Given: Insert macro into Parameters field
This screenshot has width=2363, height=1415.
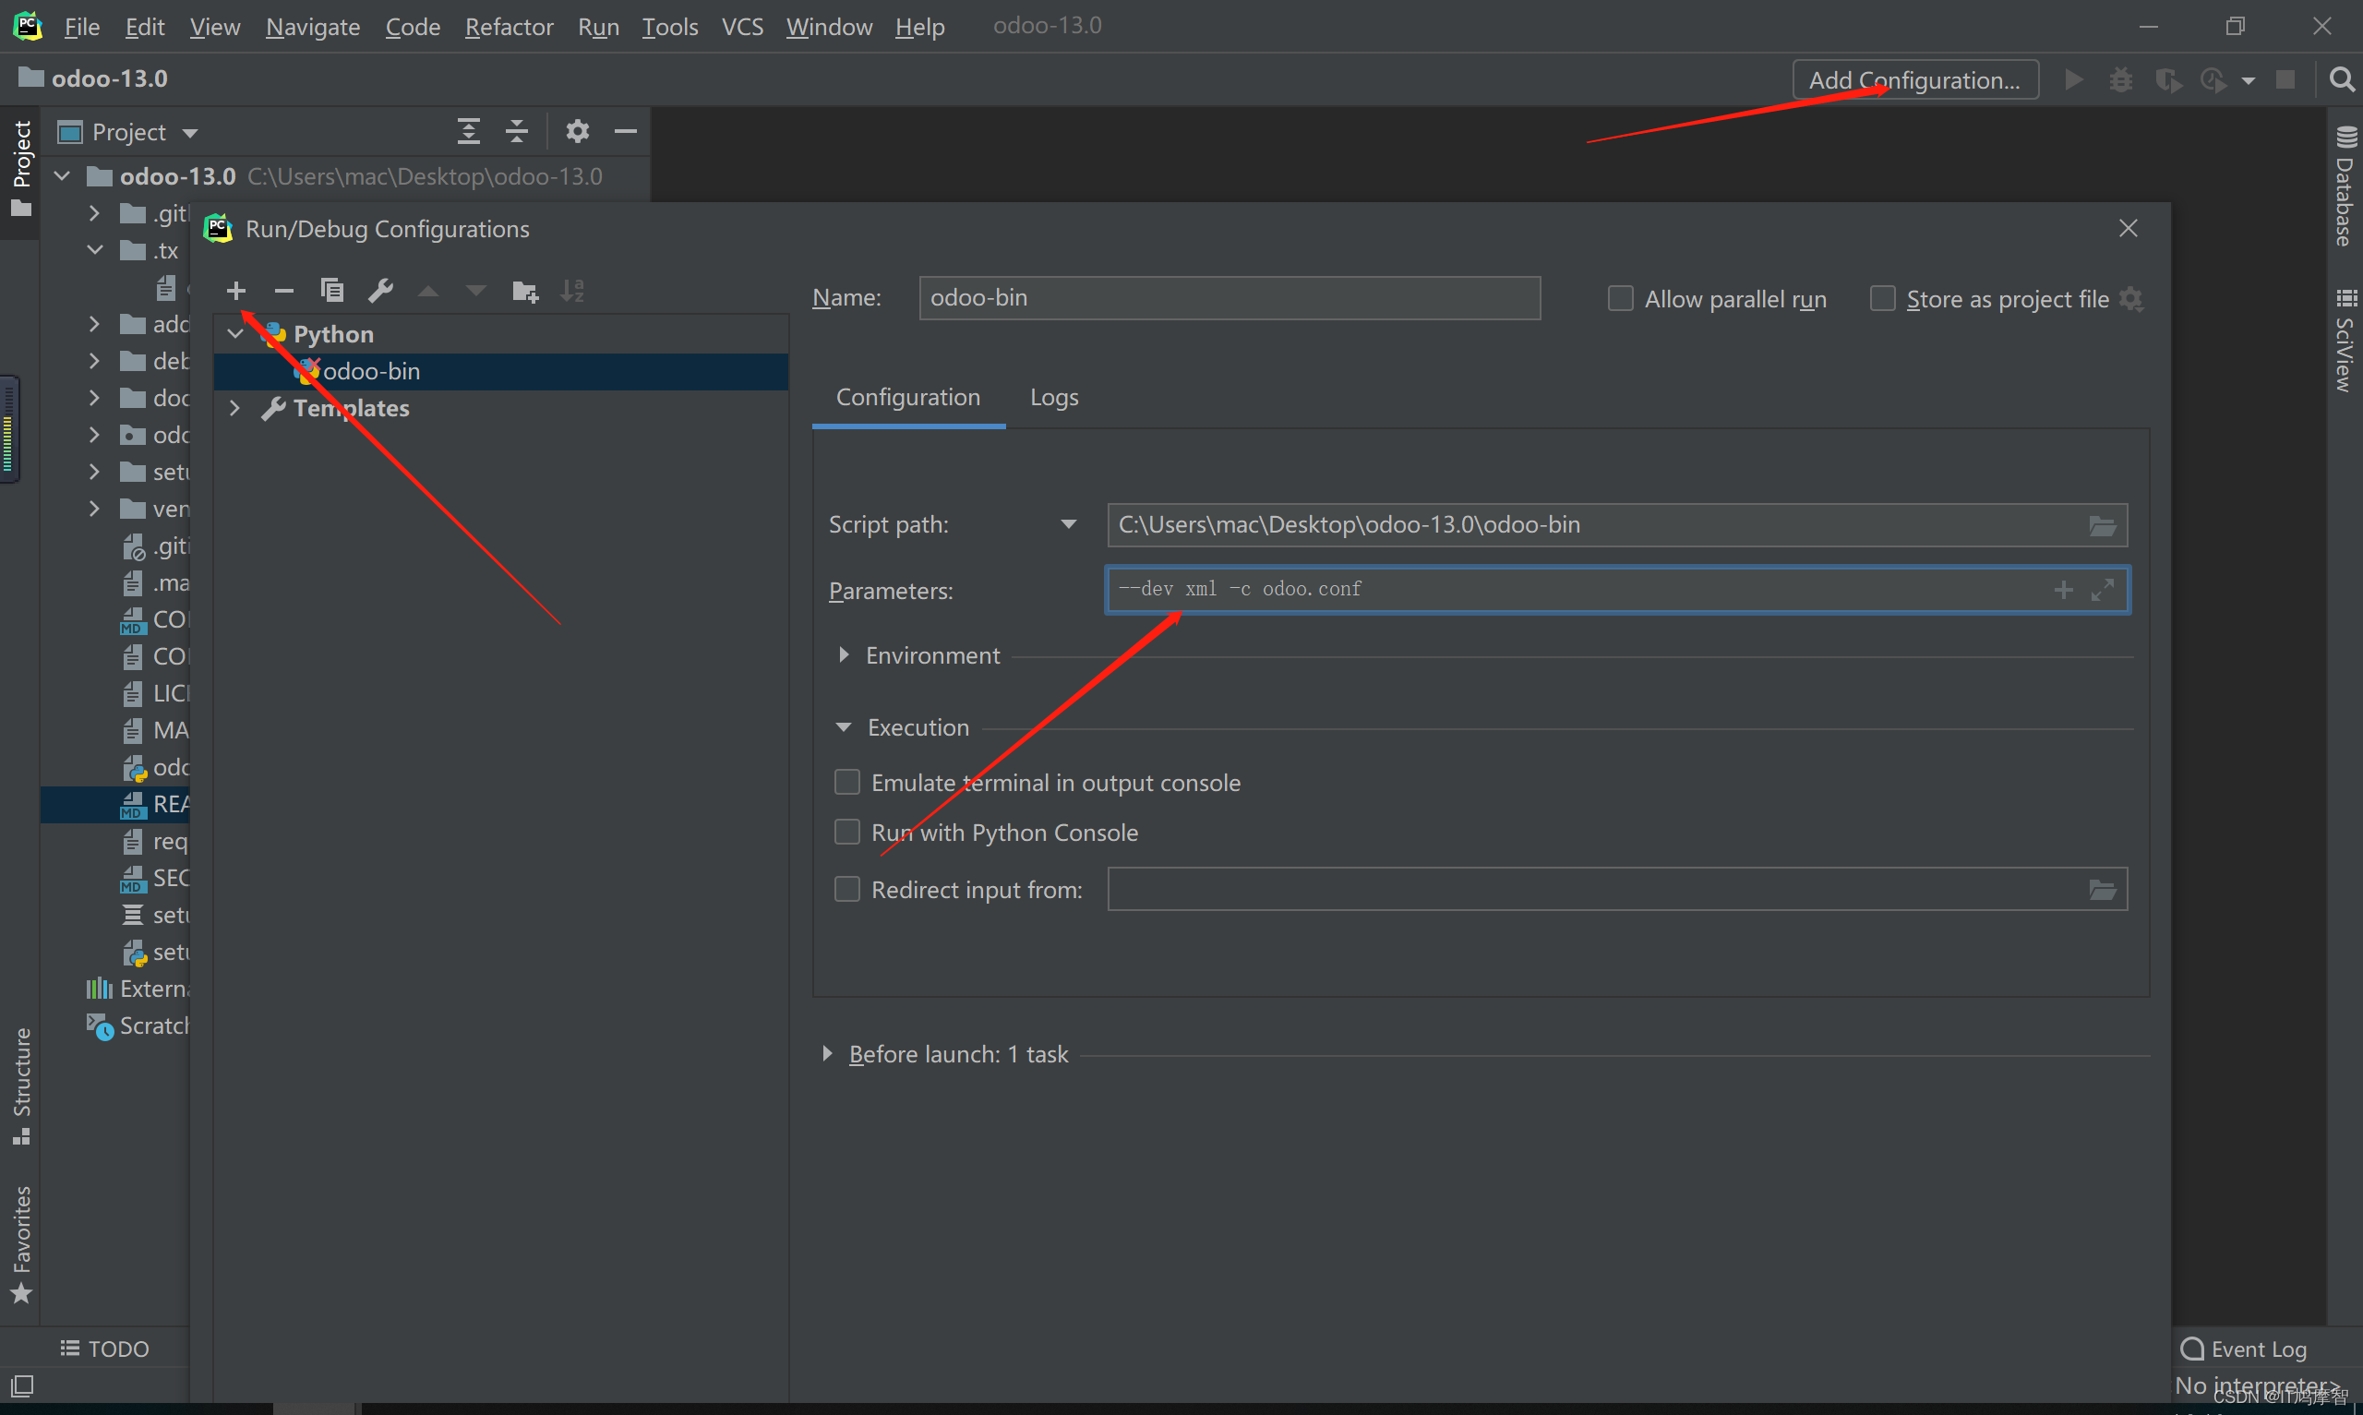Looking at the screenshot, I should click(x=2063, y=589).
